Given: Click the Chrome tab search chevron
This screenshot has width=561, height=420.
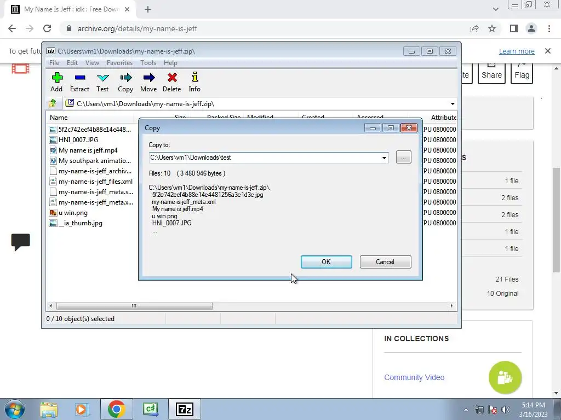Looking at the screenshot, I should (495, 9).
